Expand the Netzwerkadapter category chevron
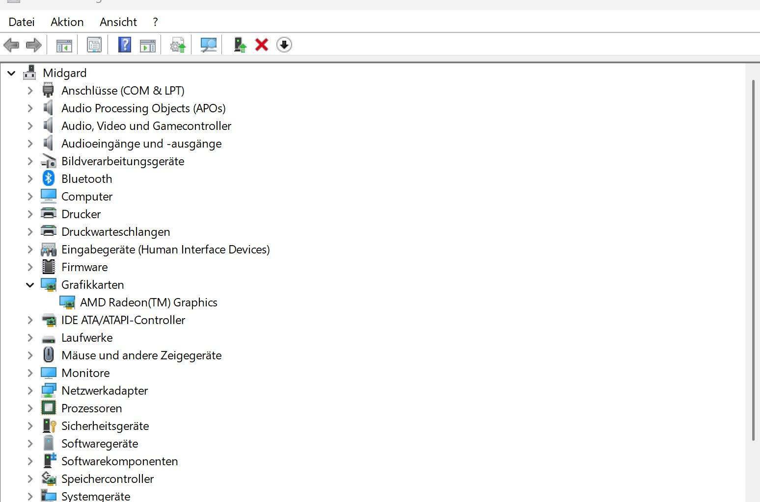 coord(30,391)
